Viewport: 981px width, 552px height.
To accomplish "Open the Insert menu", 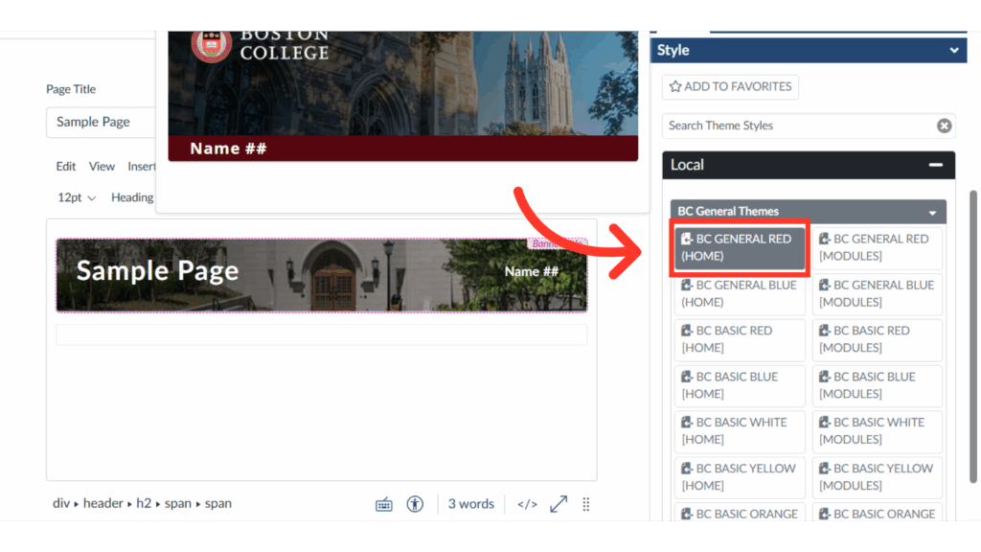I will tap(142, 167).
